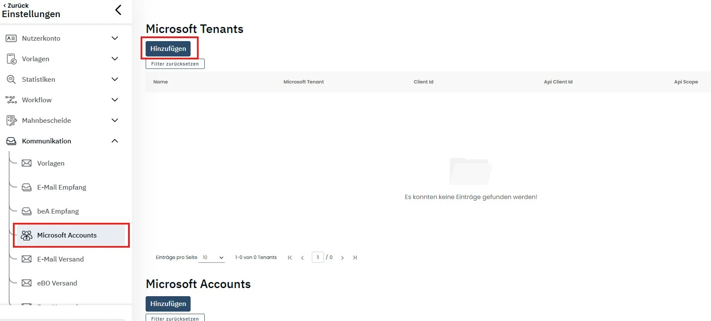
Task: Click the E-Mail Versand envelope icon
Action: 27,259
